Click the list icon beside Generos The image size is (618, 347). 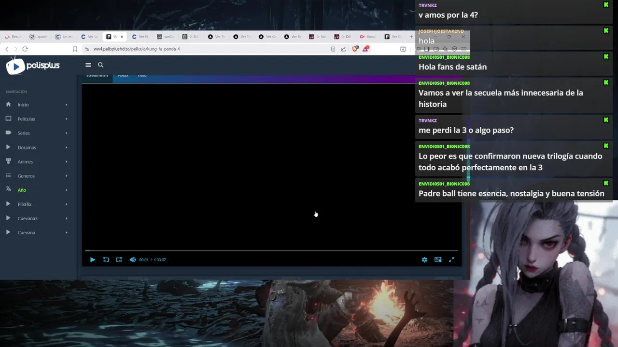point(8,175)
